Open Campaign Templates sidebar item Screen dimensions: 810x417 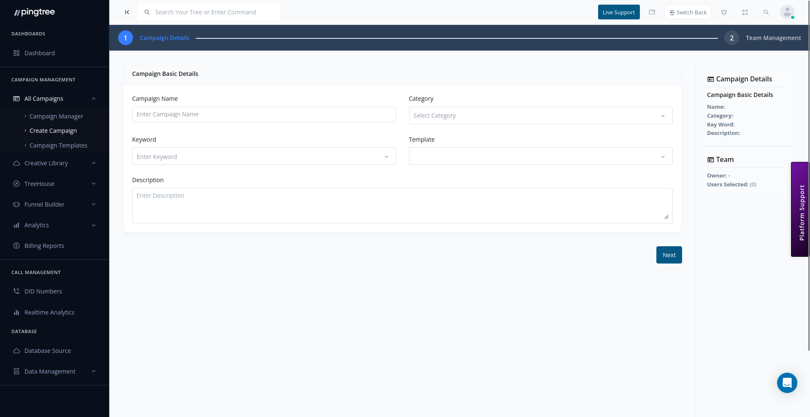pyautogui.click(x=58, y=145)
